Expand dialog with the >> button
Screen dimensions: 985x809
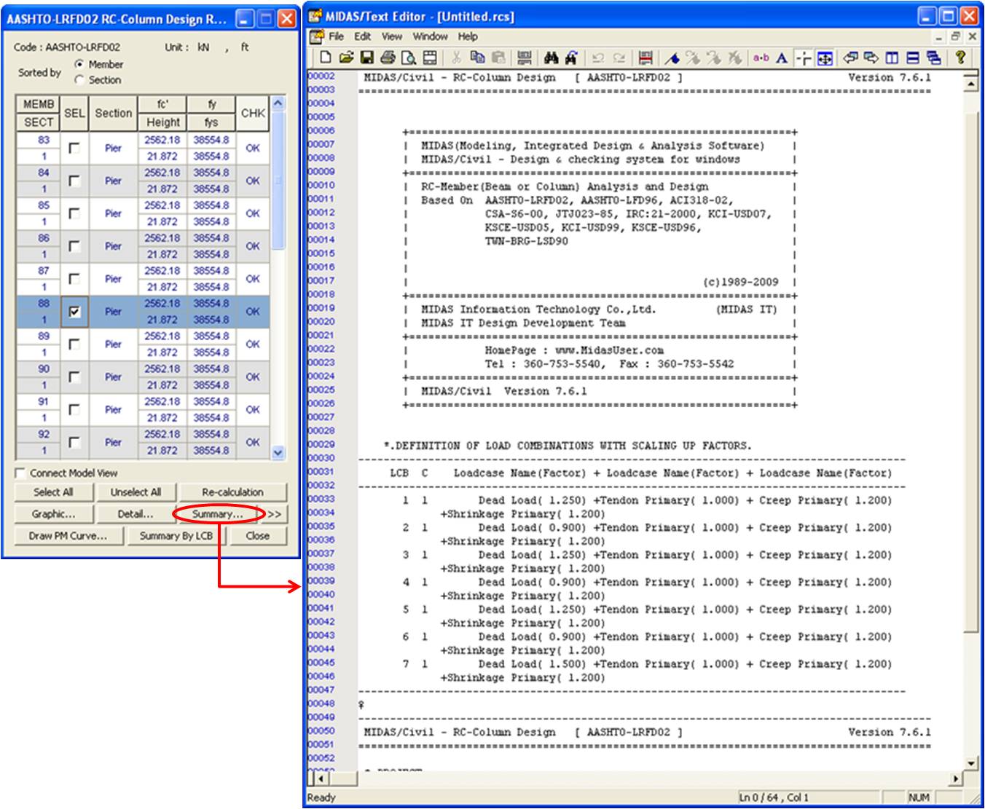pos(274,514)
